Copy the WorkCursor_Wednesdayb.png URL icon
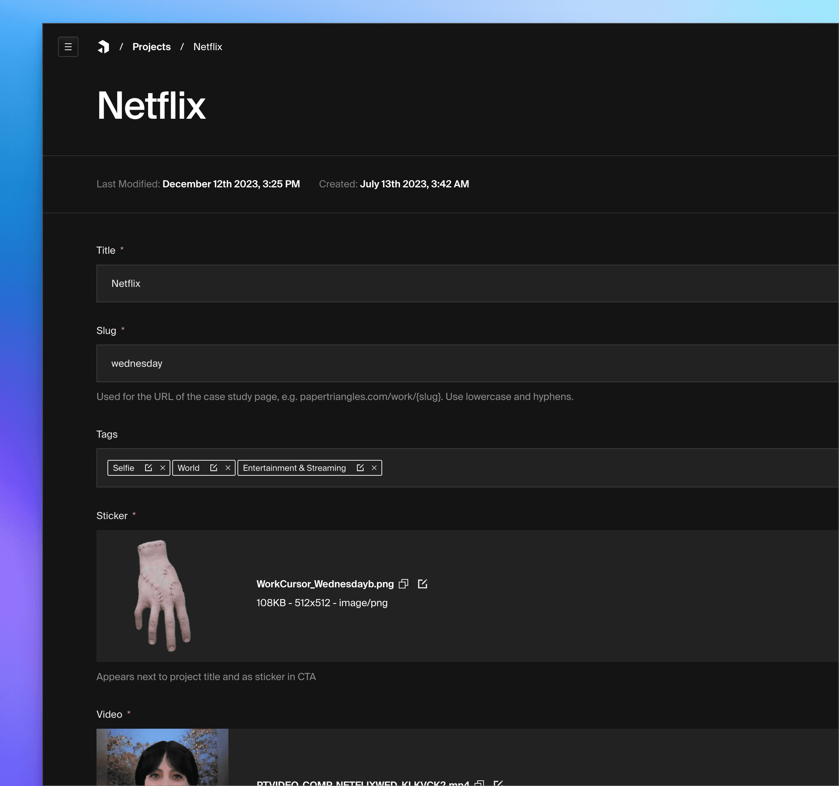 pyautogui.click(x=403, y=584)
